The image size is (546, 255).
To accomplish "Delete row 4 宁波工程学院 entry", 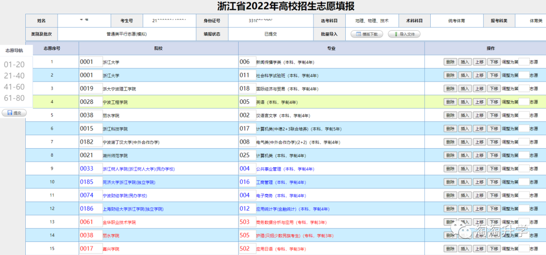I will click(450, 102).
